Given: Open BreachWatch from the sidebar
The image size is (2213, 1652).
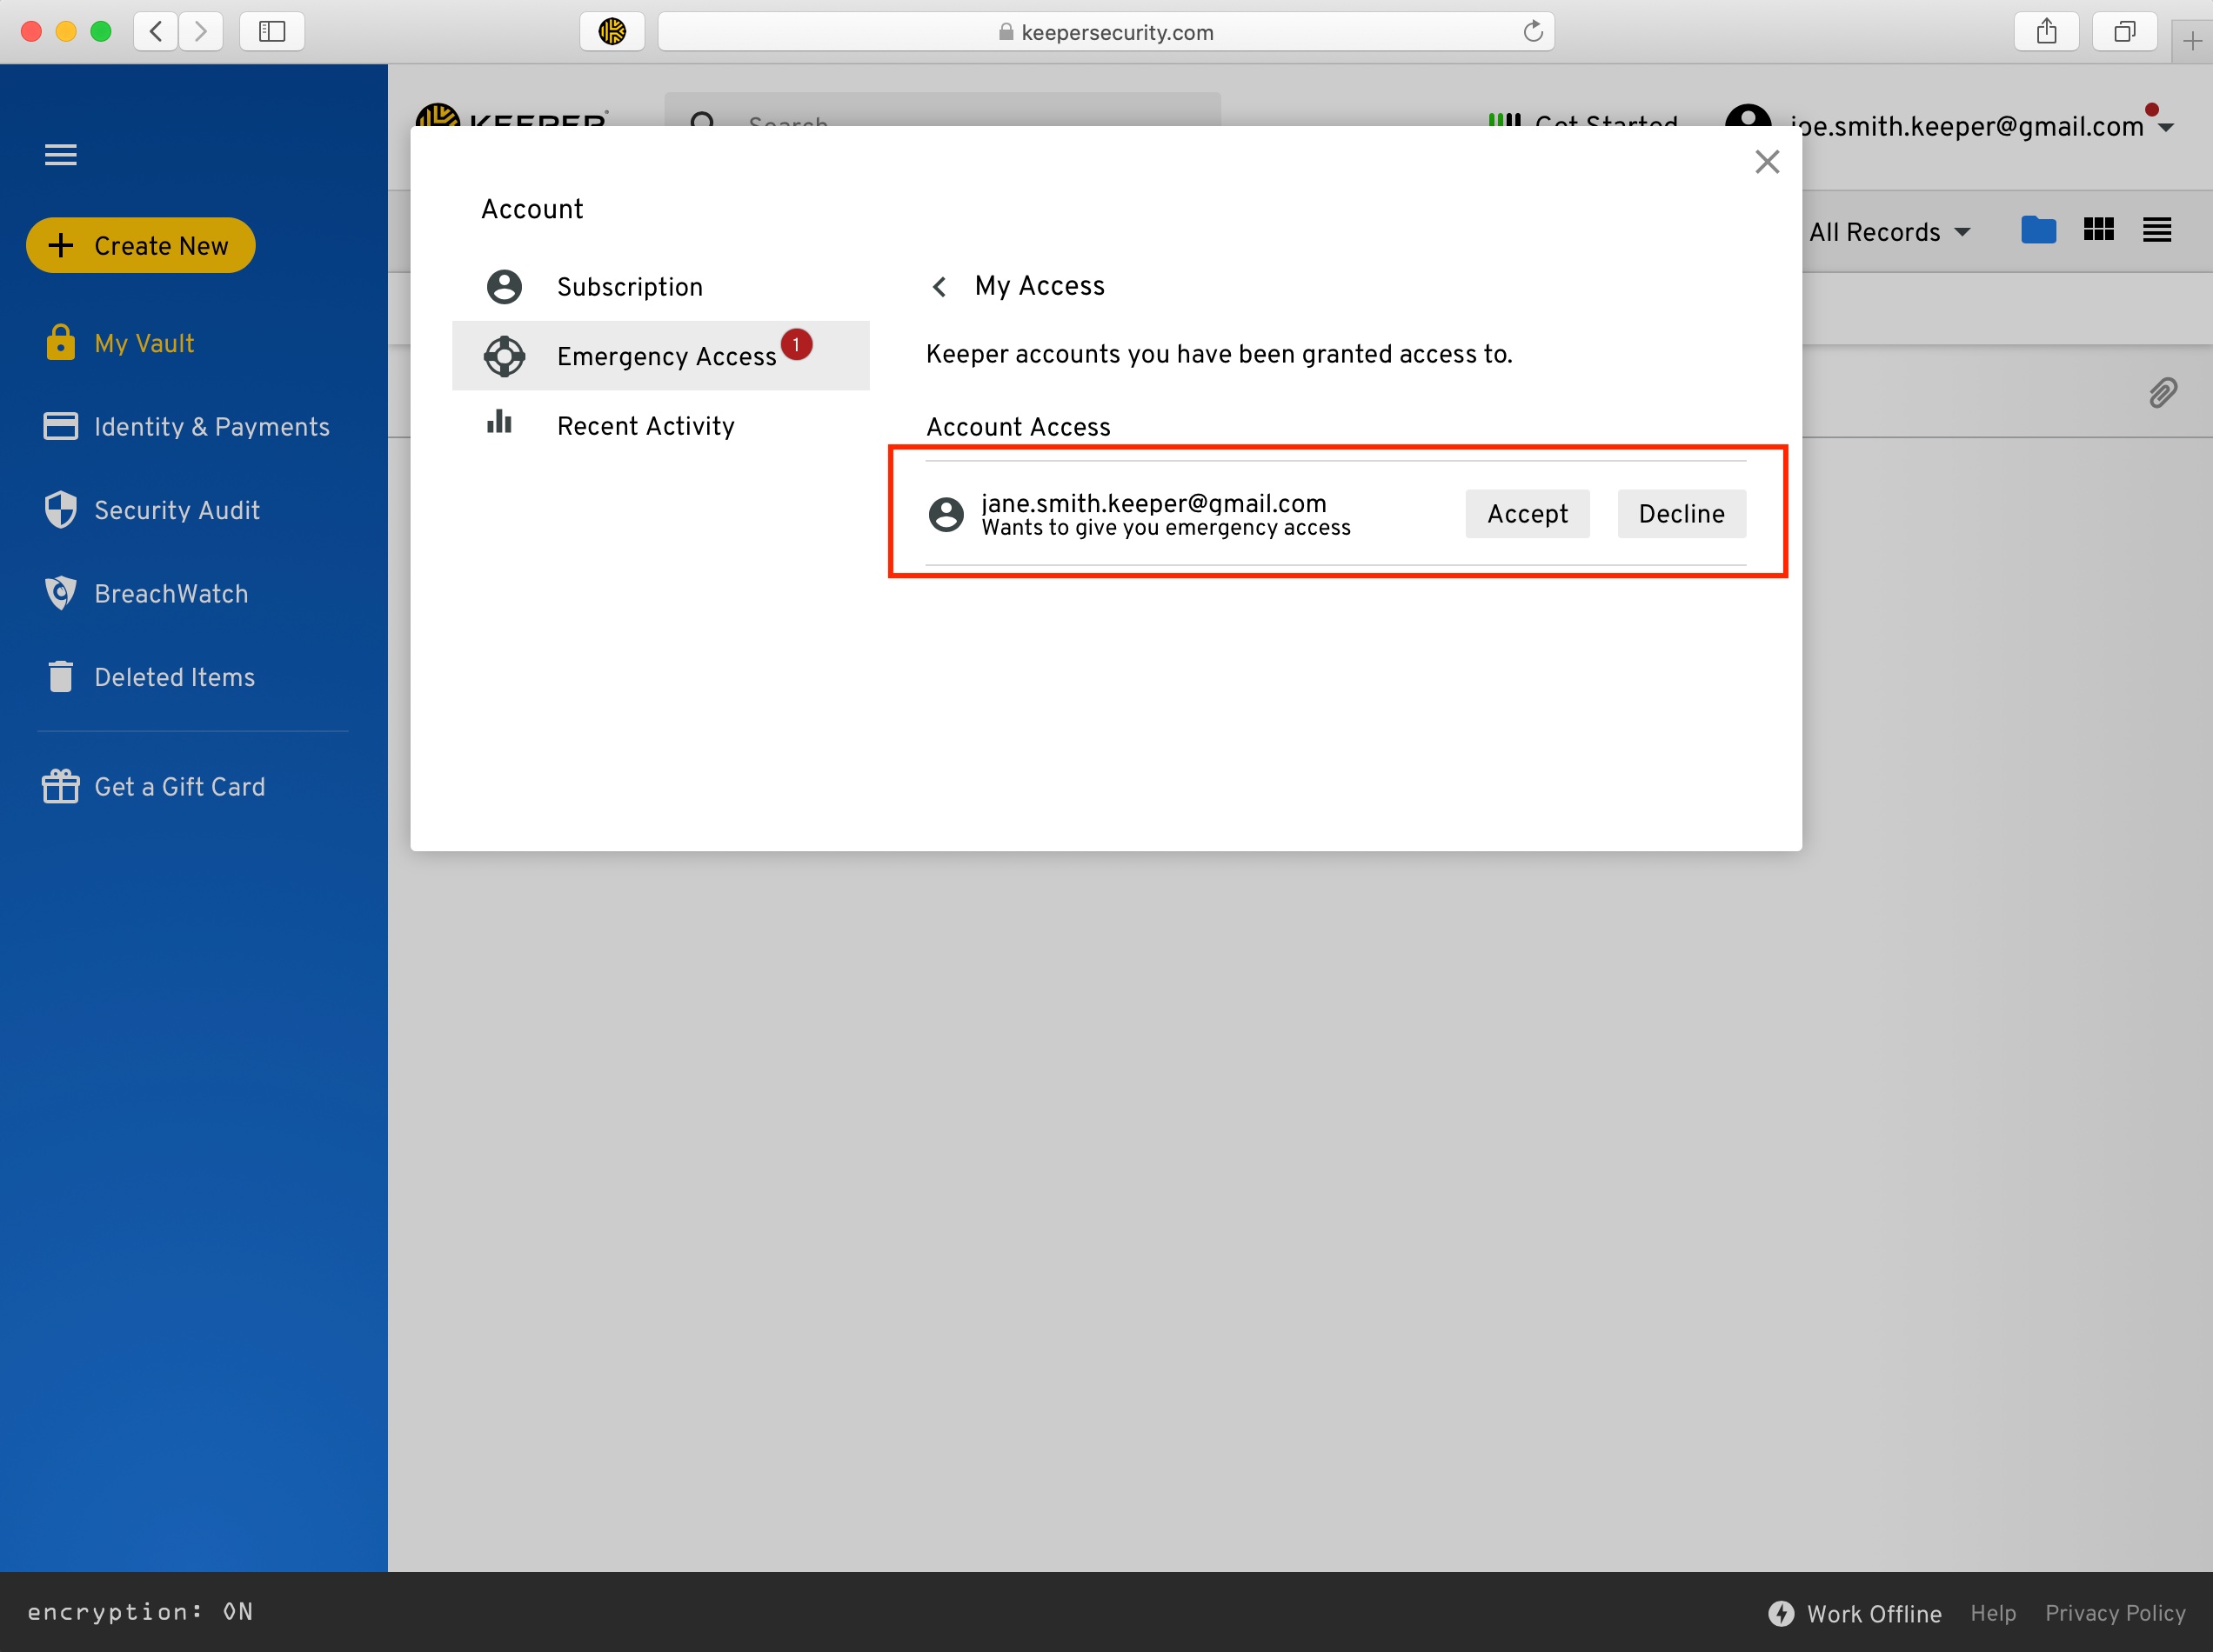Looking at the screenshot, I should pyautogui.click(x=171, y=594).
